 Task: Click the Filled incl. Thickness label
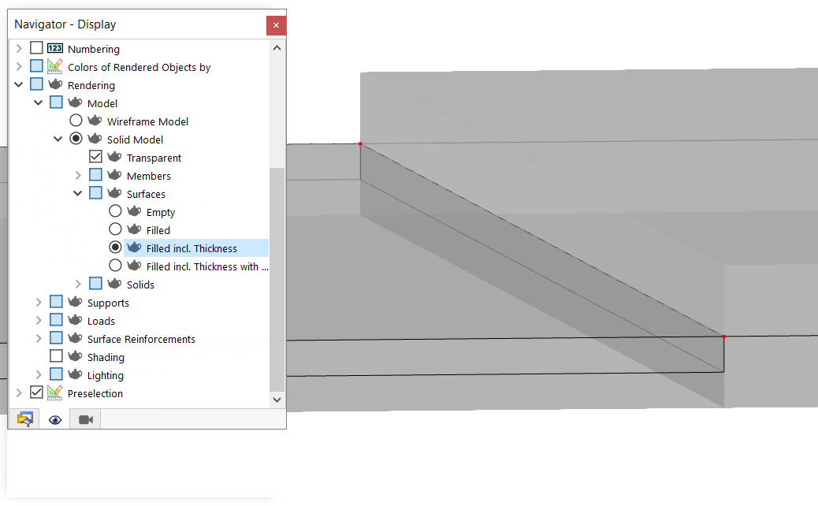click(x=191, y=249)
